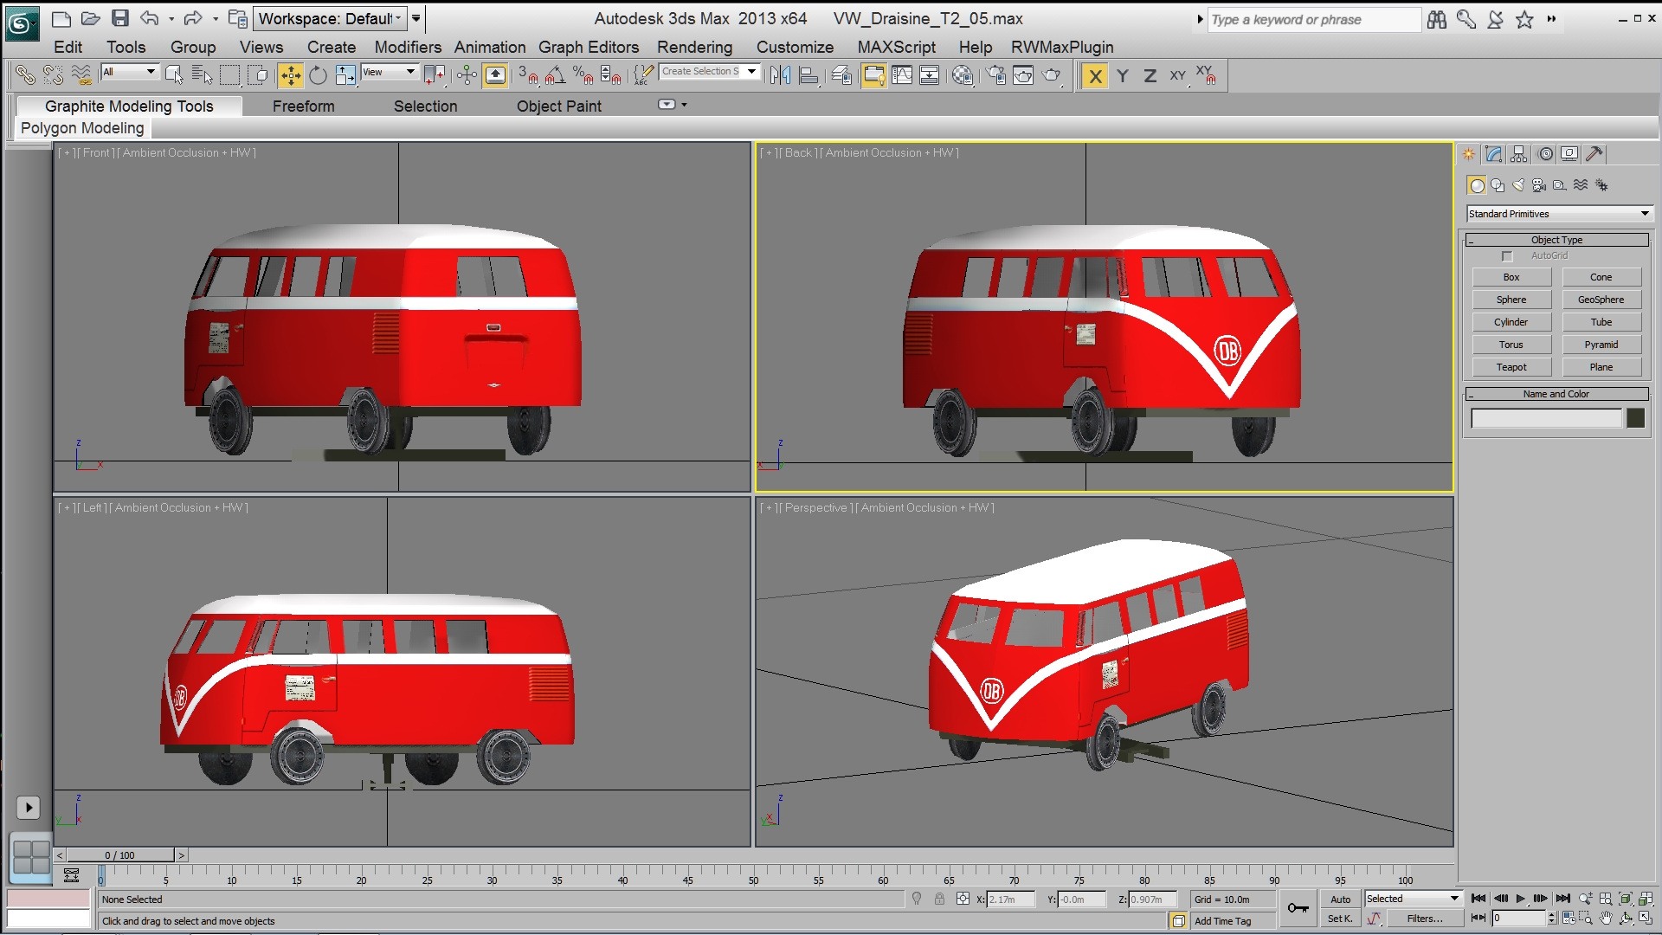This screenshot has height=935, width=1662.
Task: Open the Rendering menu
Action: coord(694,47)
